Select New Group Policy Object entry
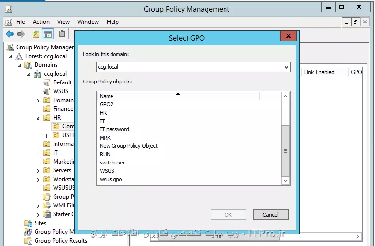Screen dimensions: 375x246 point(129,146)
